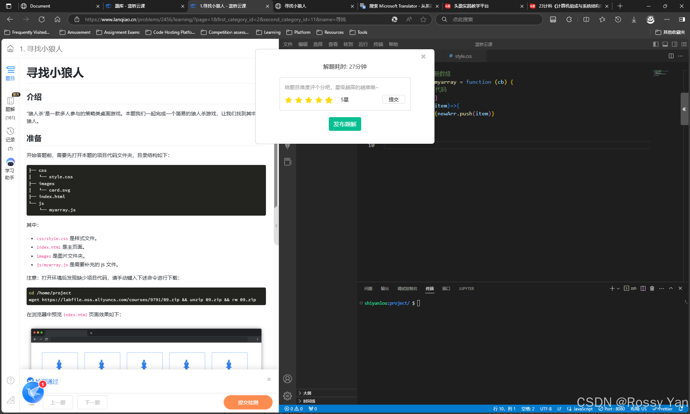Screen dimensions: 690x414
Task: Open the settings gear in editor sidebar
Action: point(287,396)
